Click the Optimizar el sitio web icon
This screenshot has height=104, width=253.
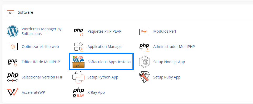13,47
